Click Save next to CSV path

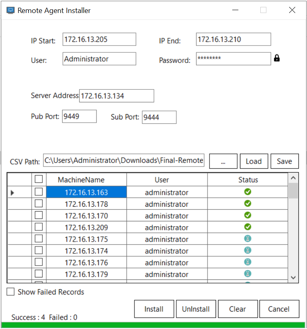285,161
